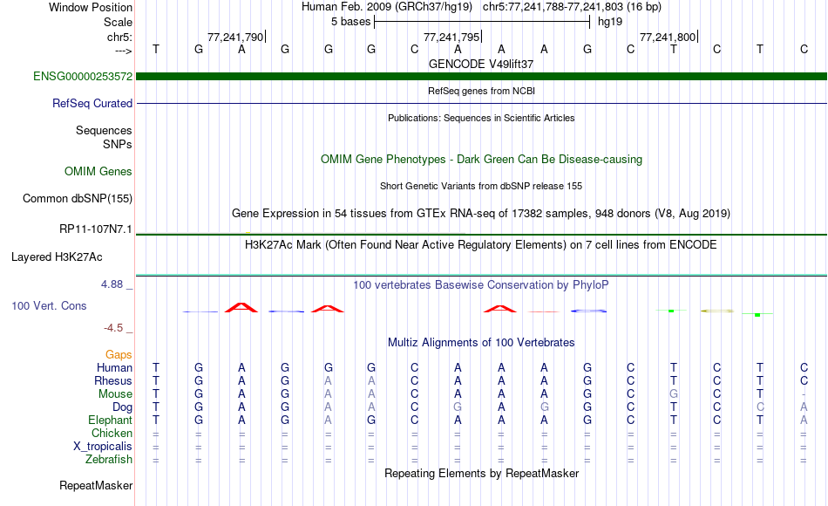This screenshot has width=828, height=506.
Task: Click the 77,241,790 position marker
Action: 235,37
